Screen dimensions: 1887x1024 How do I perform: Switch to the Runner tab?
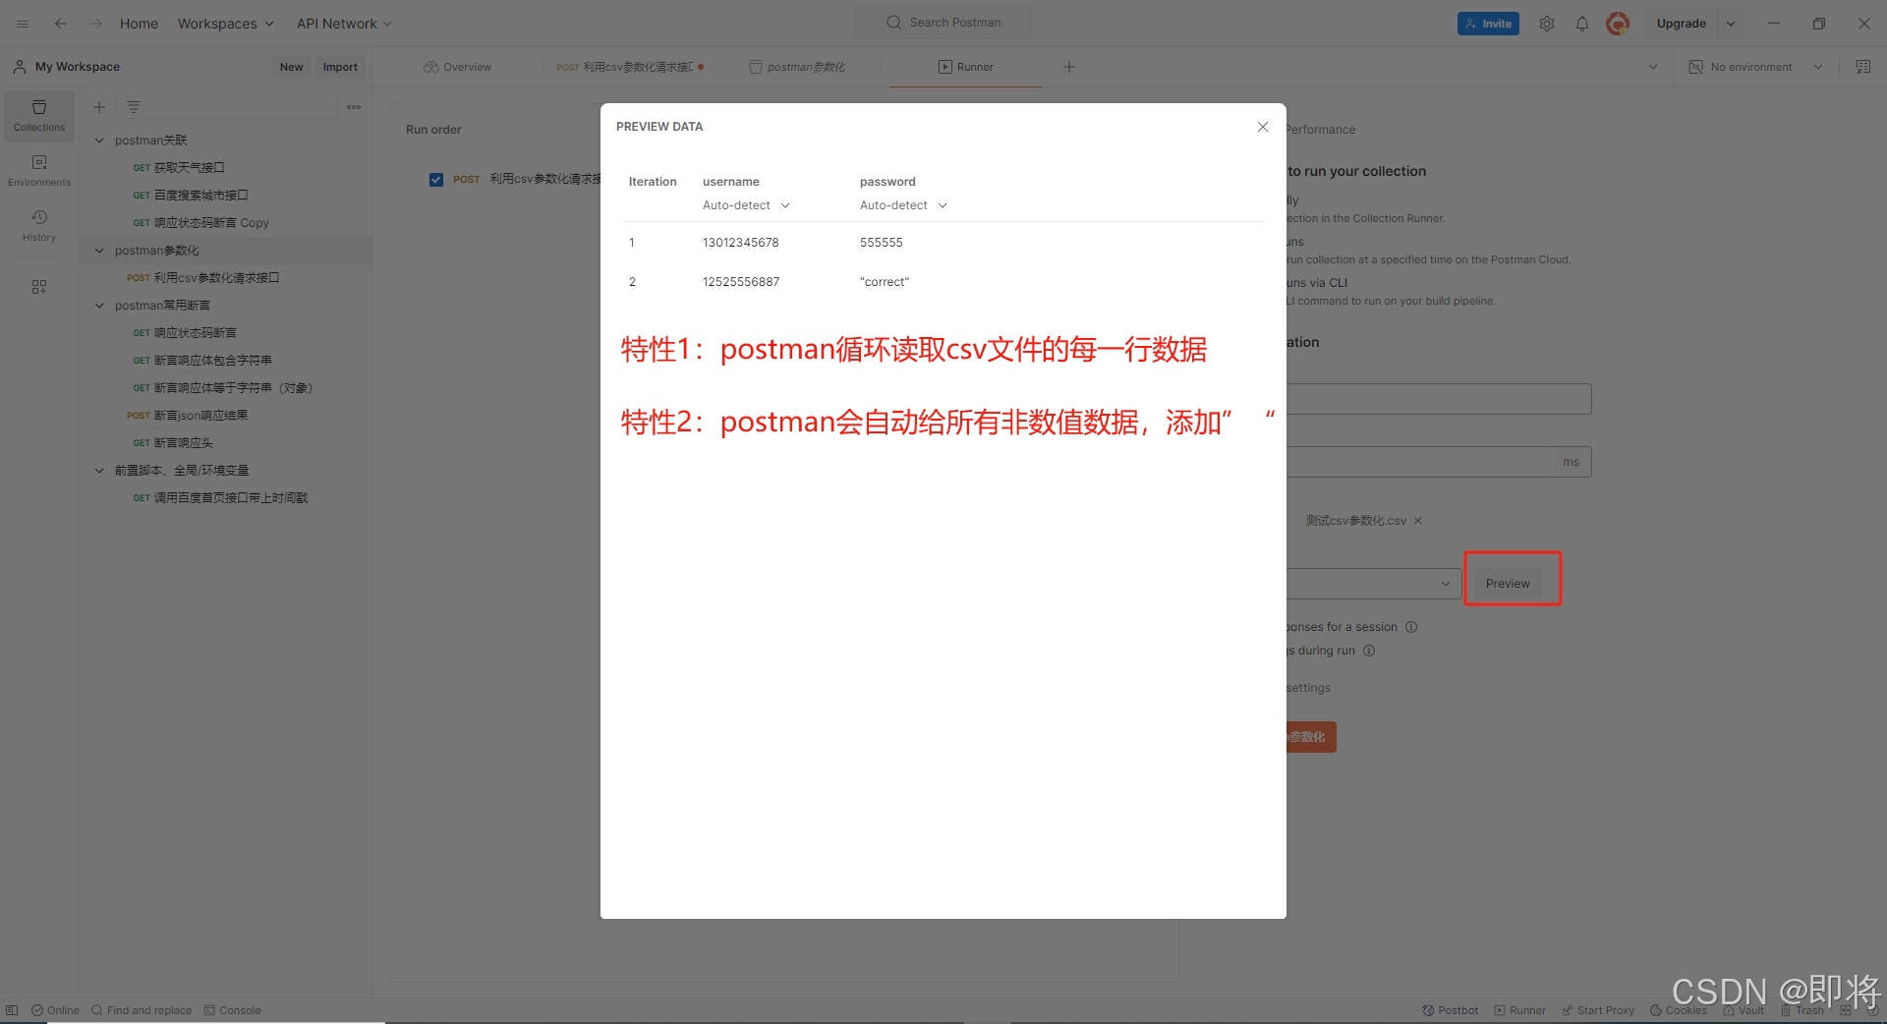966,67
